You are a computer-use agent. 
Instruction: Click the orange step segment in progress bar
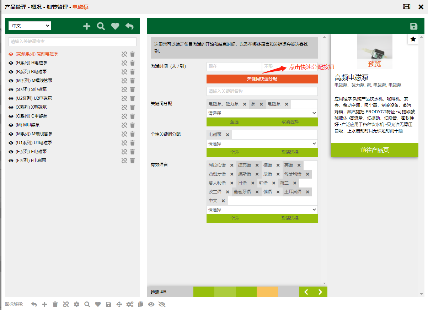pos(267,292)
